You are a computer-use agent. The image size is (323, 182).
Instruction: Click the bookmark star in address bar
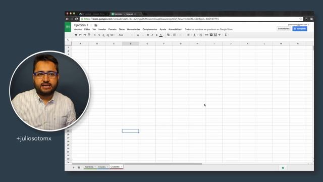(x=301, y=19)
